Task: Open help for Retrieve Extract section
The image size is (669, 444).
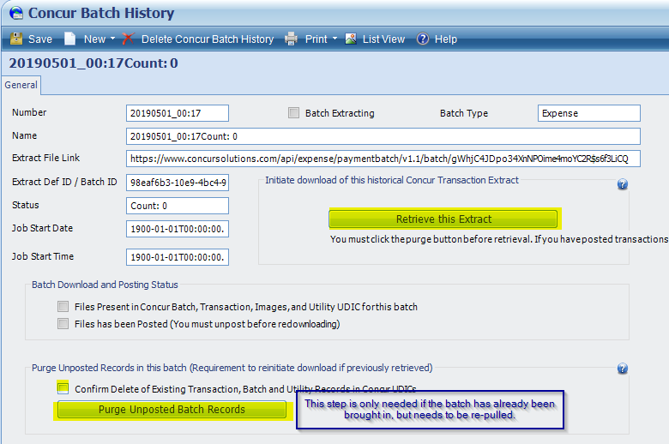Action: (623, 184)
